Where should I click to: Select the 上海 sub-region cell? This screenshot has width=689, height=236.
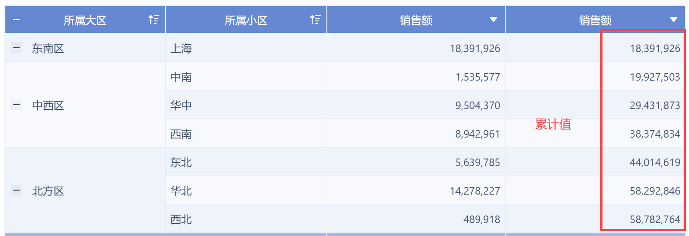(x=181, y=49)
